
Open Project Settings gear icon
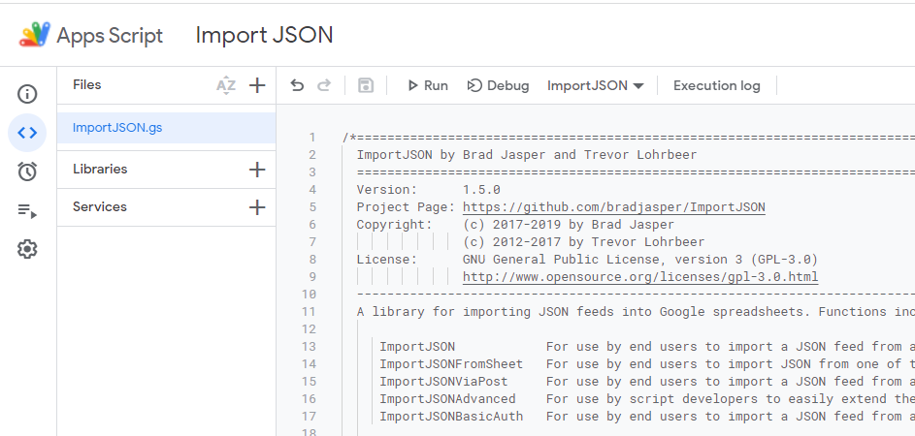(x=27, y=249)
